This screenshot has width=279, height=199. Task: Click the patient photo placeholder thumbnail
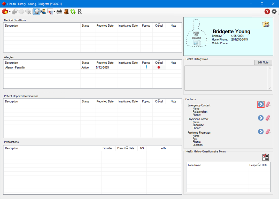(197, 33)
